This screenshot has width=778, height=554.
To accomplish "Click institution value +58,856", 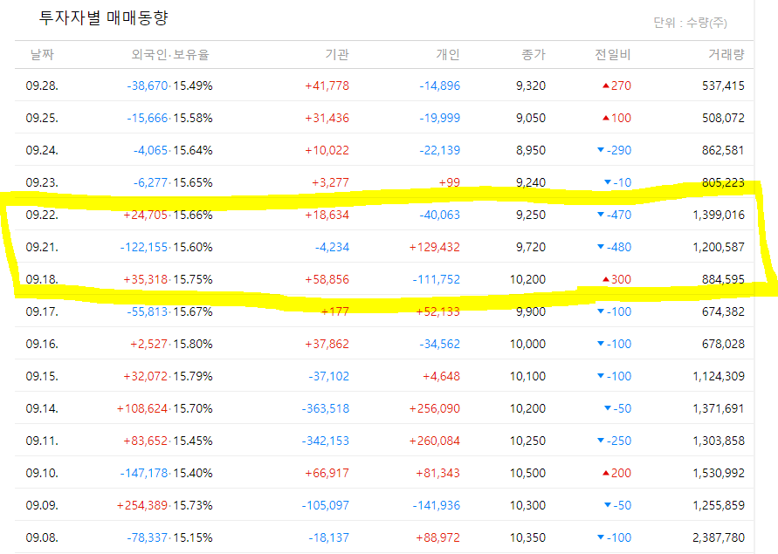I will click(327, 279).
